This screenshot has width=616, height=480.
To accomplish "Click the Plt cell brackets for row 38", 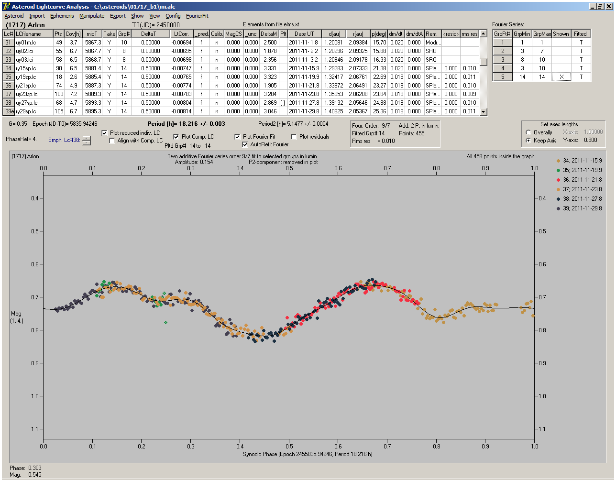I will pos(283,103).
